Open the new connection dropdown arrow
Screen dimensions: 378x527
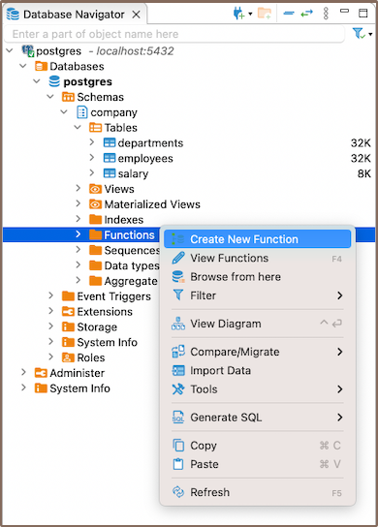pos(250,15)
